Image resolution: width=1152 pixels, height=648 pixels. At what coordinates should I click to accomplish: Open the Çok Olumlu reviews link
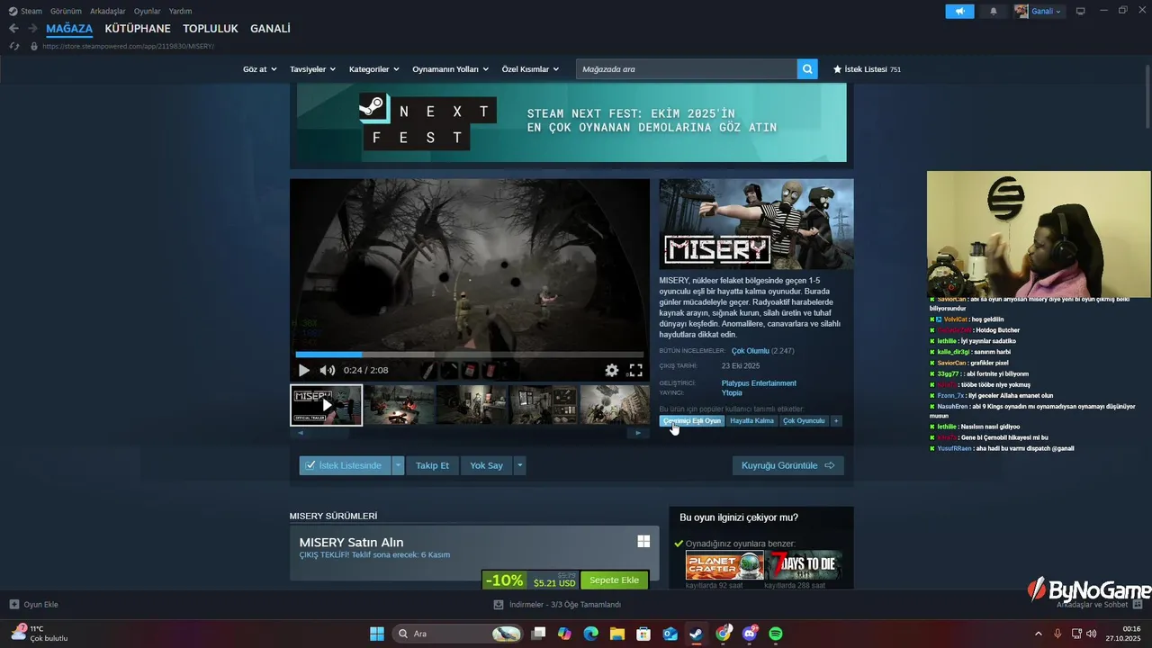tap(750, 351)
